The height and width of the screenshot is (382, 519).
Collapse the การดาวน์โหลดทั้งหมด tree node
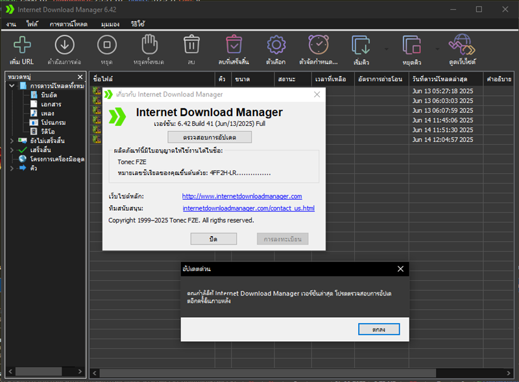(12, 86)
